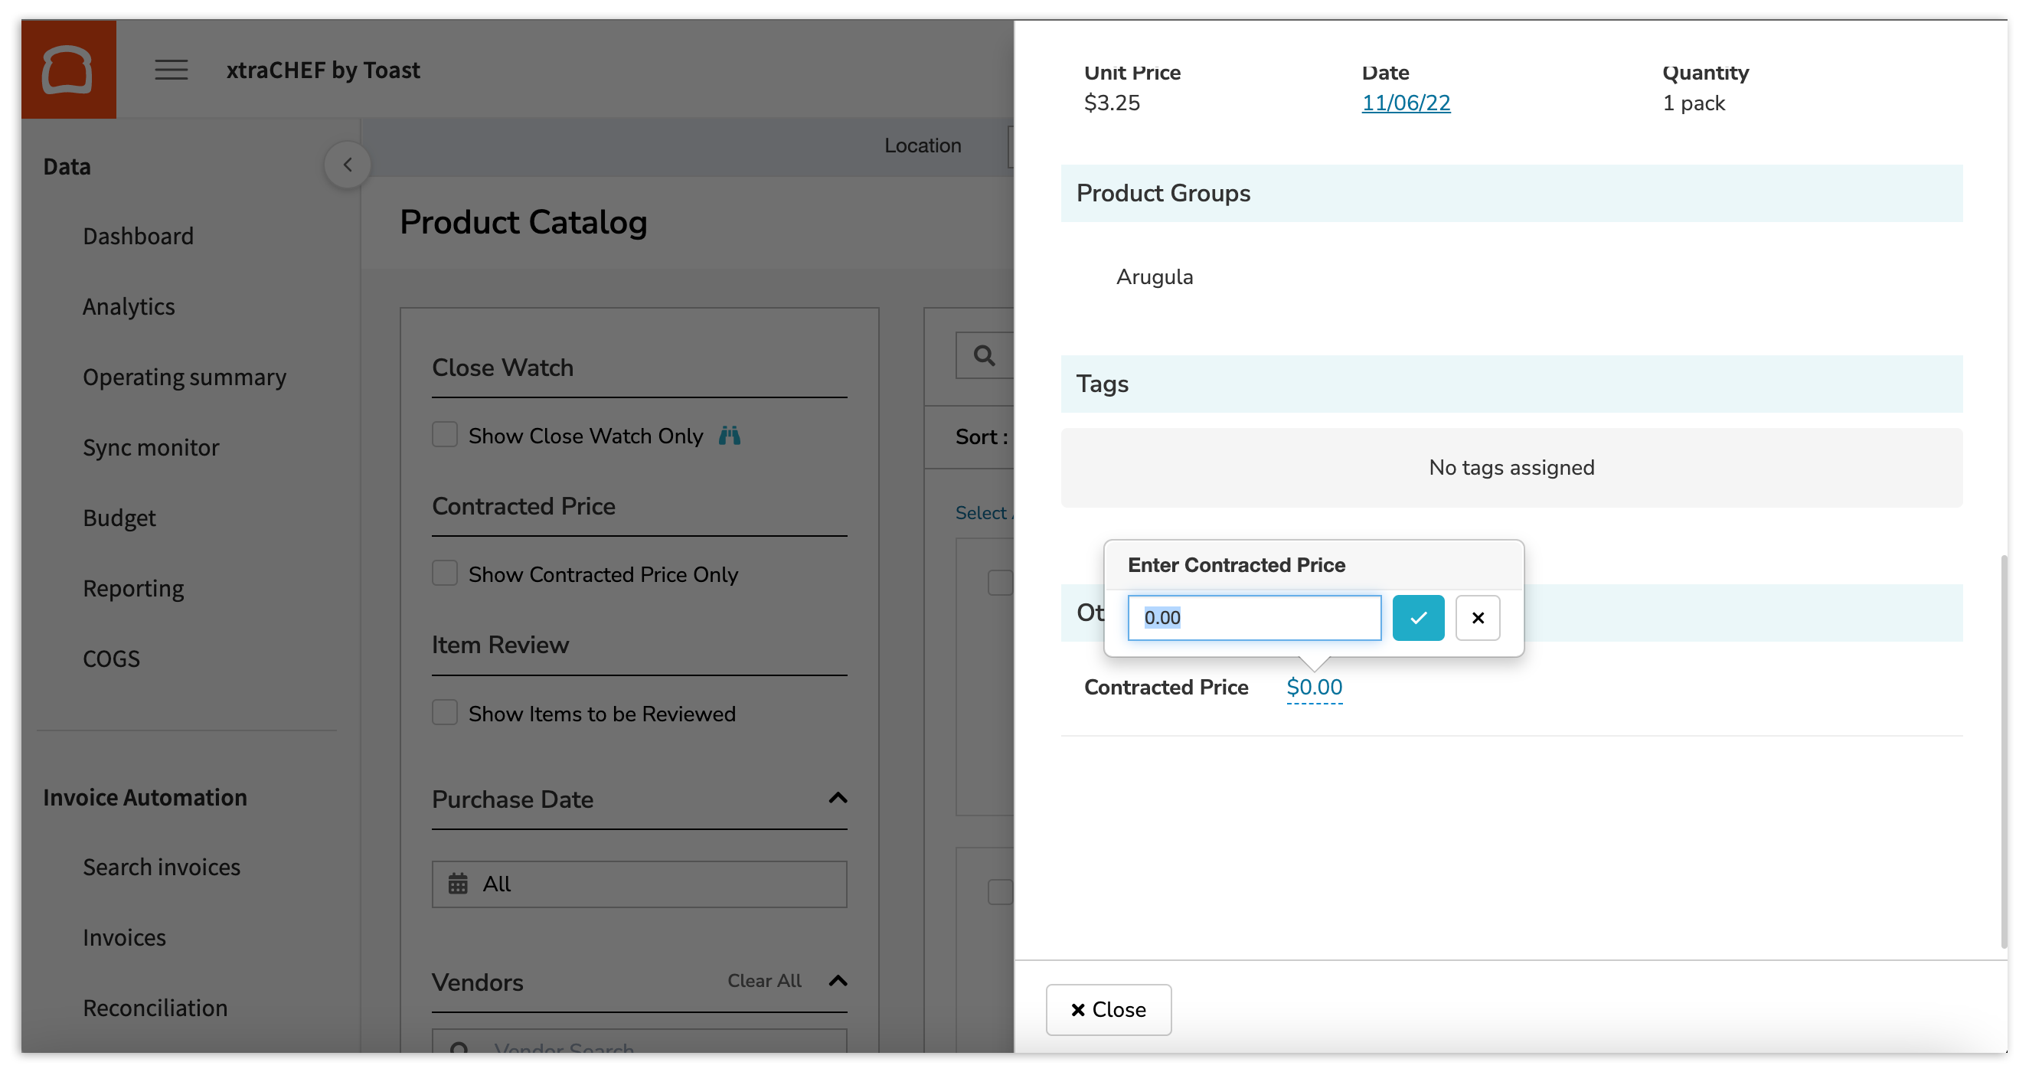Check Show Contracted Price Only

(444, 573)
